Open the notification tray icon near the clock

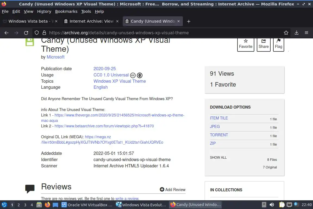[x=296, y=204]
